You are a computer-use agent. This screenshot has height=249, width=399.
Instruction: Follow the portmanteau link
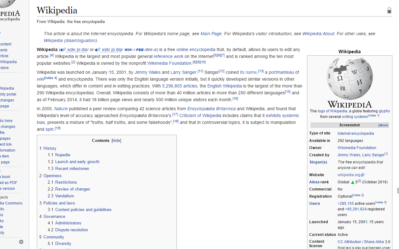point(281,72)
